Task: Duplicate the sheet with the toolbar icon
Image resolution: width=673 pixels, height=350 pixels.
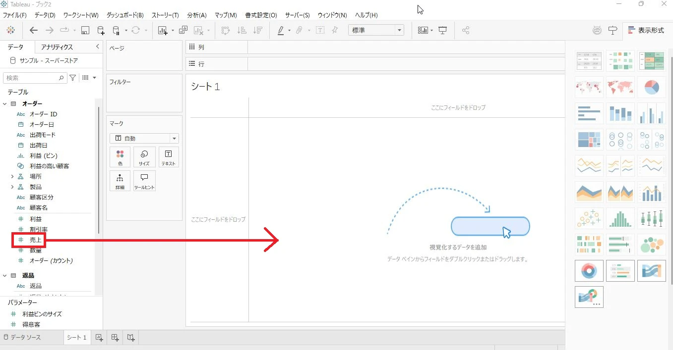Action: 183,30
